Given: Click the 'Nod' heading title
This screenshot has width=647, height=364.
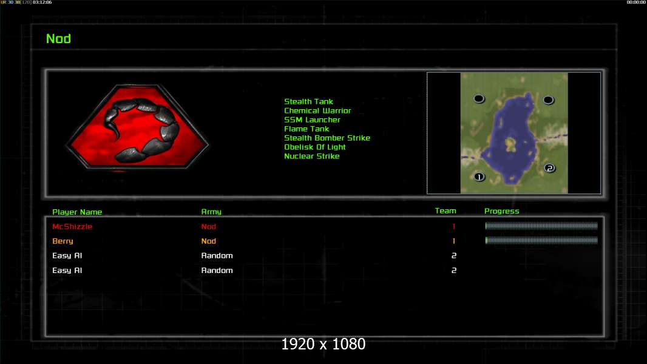Looking at the screenshot, I should [x=58, y=39].
